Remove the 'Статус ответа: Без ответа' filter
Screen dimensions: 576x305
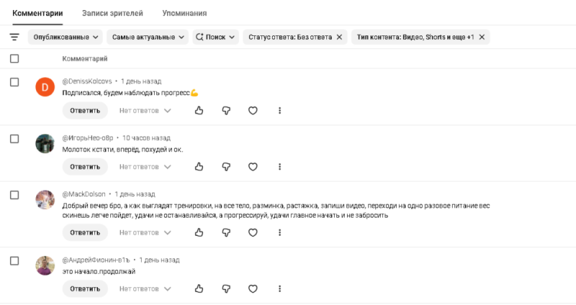339,37
